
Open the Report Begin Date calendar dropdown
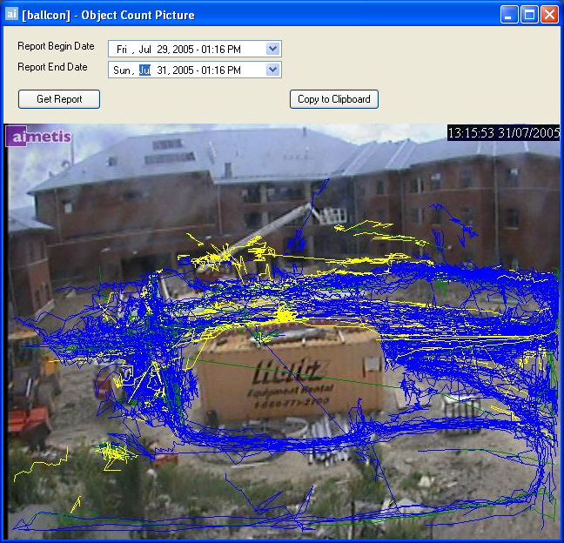(x=272, y=49)
